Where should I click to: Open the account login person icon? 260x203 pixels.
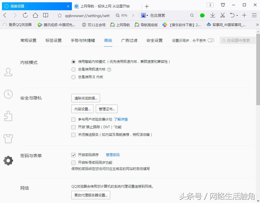[x=8, y=72]
